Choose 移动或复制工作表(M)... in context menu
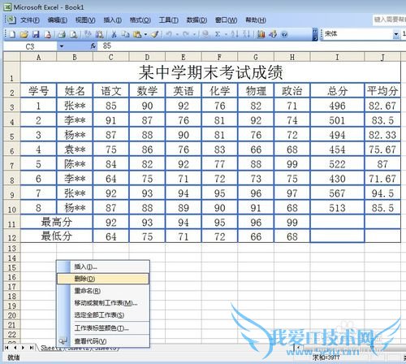The height and width of the screenshot is (364, 406). 103,303
